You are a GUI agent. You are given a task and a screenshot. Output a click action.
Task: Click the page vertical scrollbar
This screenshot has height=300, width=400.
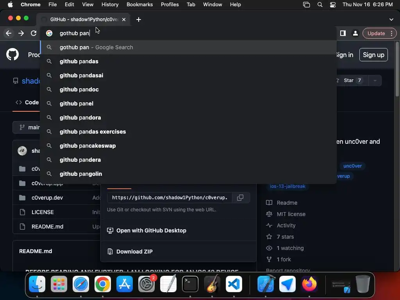397,69
